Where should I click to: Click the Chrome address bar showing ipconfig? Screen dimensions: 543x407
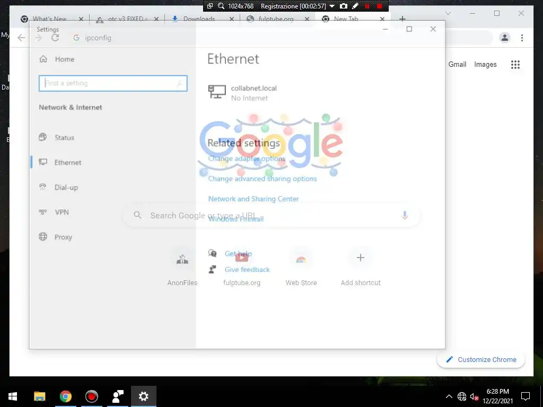point(281,38)
